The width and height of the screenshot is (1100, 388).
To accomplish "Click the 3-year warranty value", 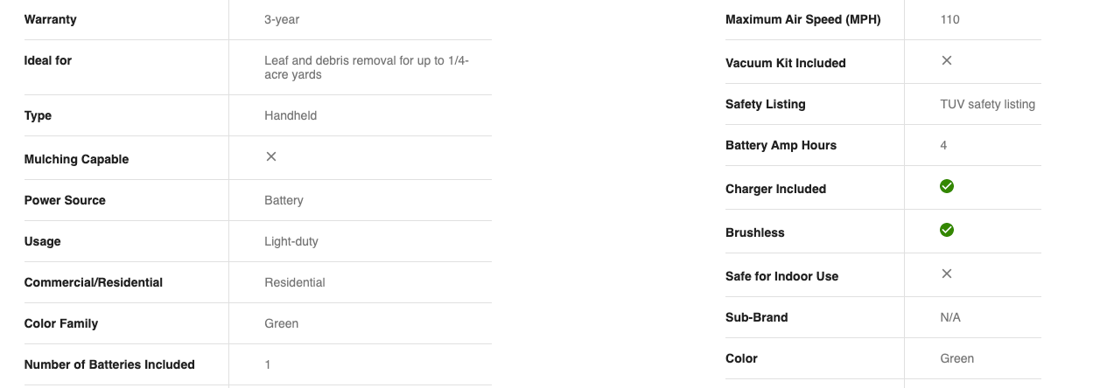I will coord(282,19).
